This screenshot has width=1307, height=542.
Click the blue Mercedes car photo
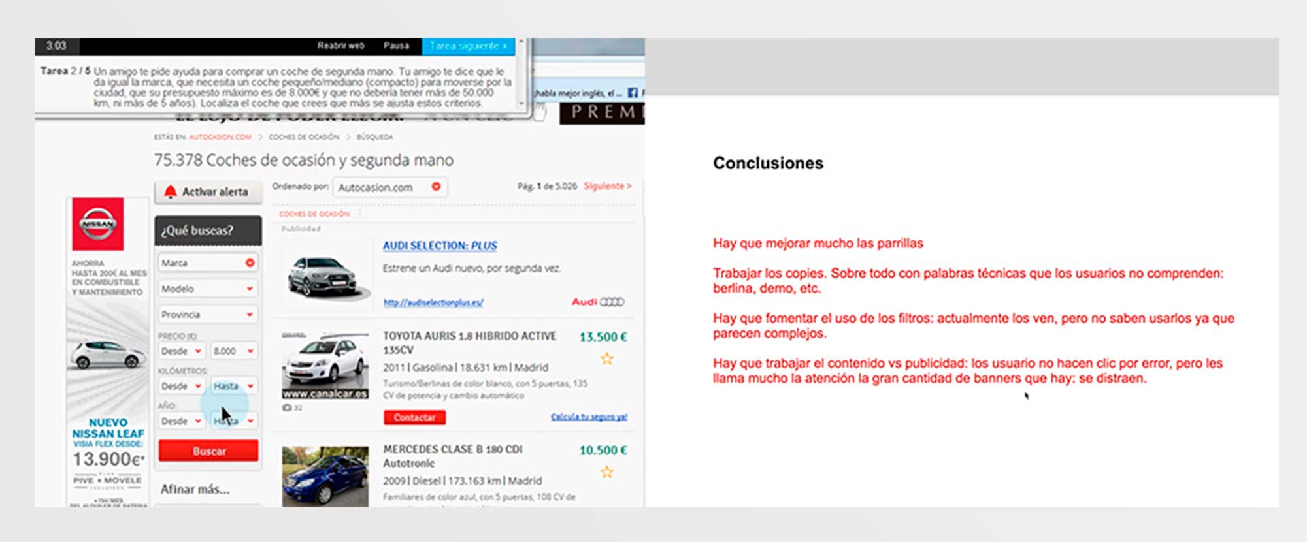(x=325, y=477)
